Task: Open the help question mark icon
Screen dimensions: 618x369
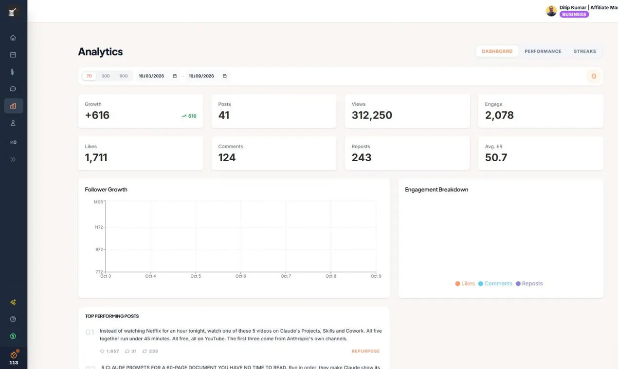Action: pos(13,319)
